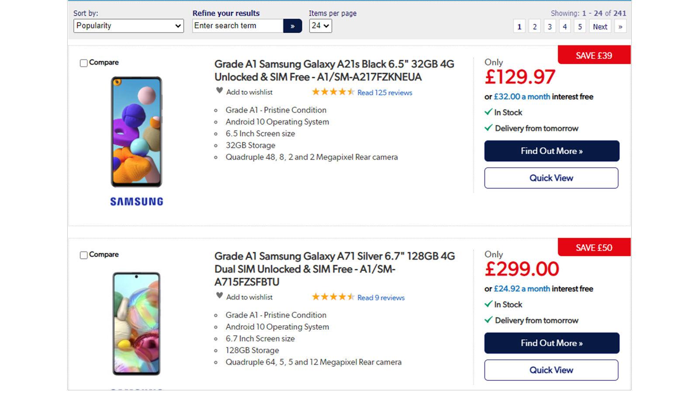Image resolution: width=699 pixels, height=393 pixels.
Task: Click the SAMSUNG logo under the A21s image
Action: [x=136, y=201]
